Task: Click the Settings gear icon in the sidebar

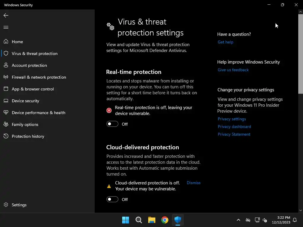Action: pos(6,205)
